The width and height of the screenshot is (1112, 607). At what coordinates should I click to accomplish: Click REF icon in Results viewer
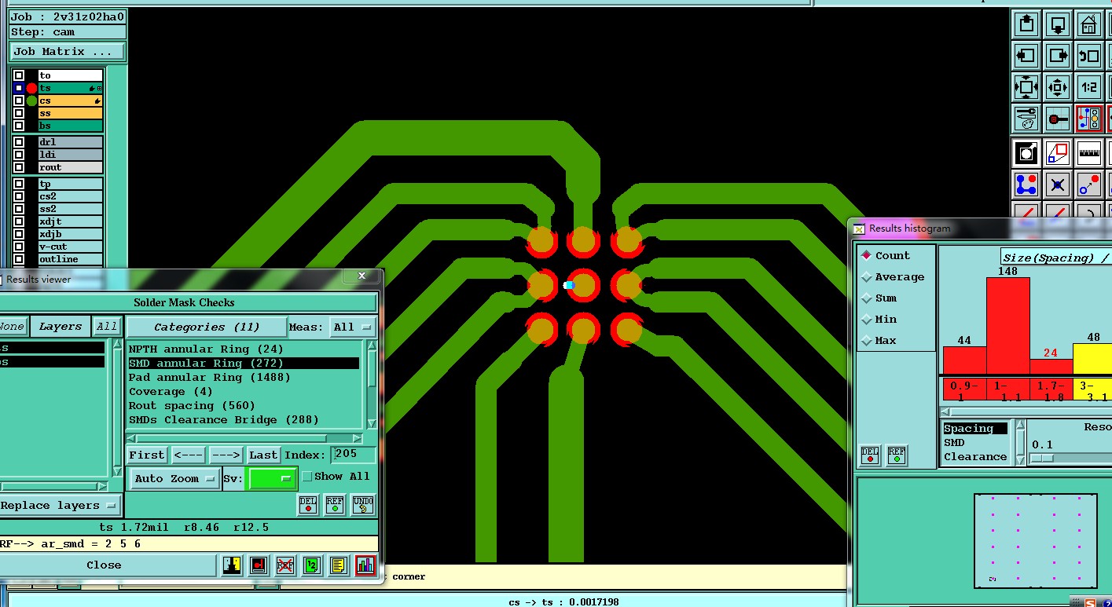click(335, 504)
